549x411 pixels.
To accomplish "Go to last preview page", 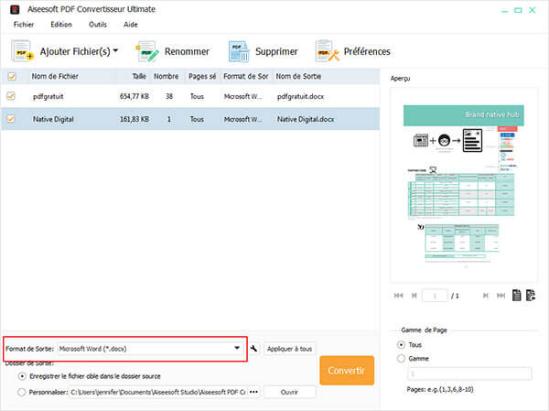I will tap(499, 296).
